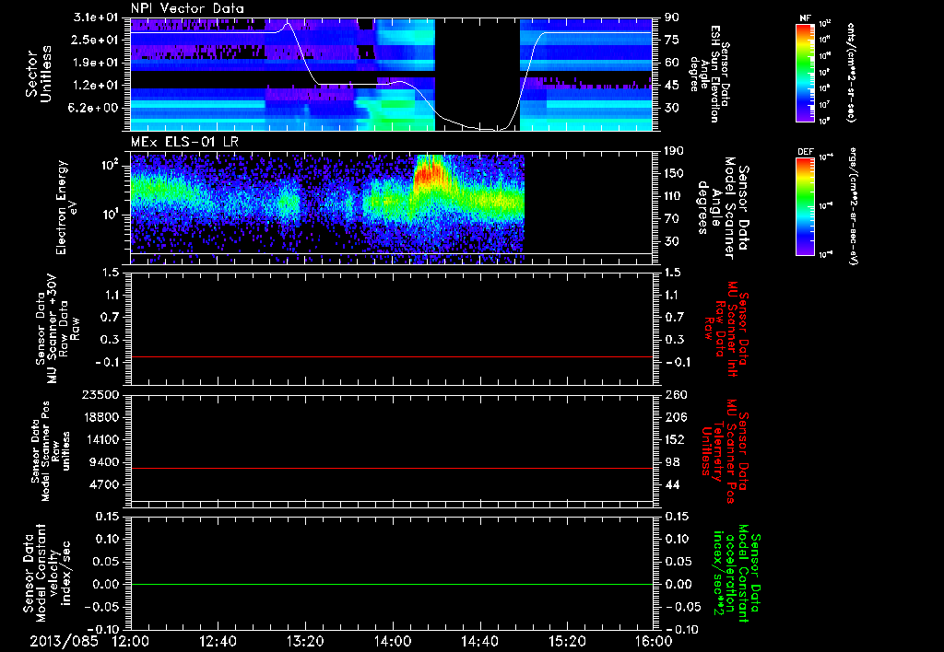The image size is (944, 652).
Task: Click the 13:20 time axis label
Action: [x=305, y=641]
